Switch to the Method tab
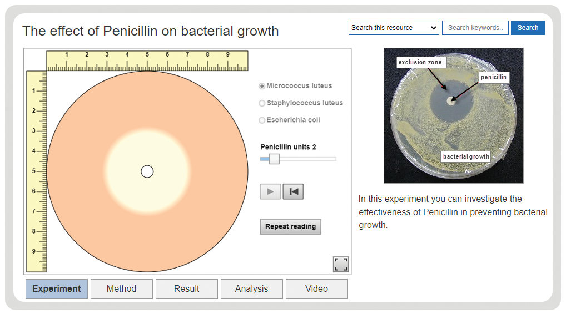The height and width of the screenshot is (314, 566). [x=122, y=289]
